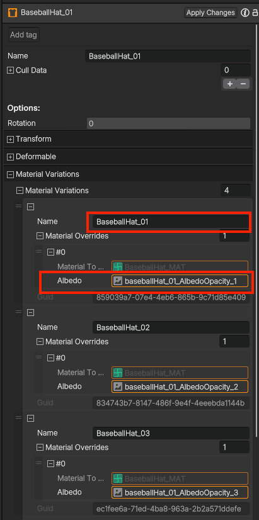This screenshot has width=259, height=520.
Task: Collapse Material Overrides under BaseballHat_02
Action: pyautogui.click(x=40, y=342)
